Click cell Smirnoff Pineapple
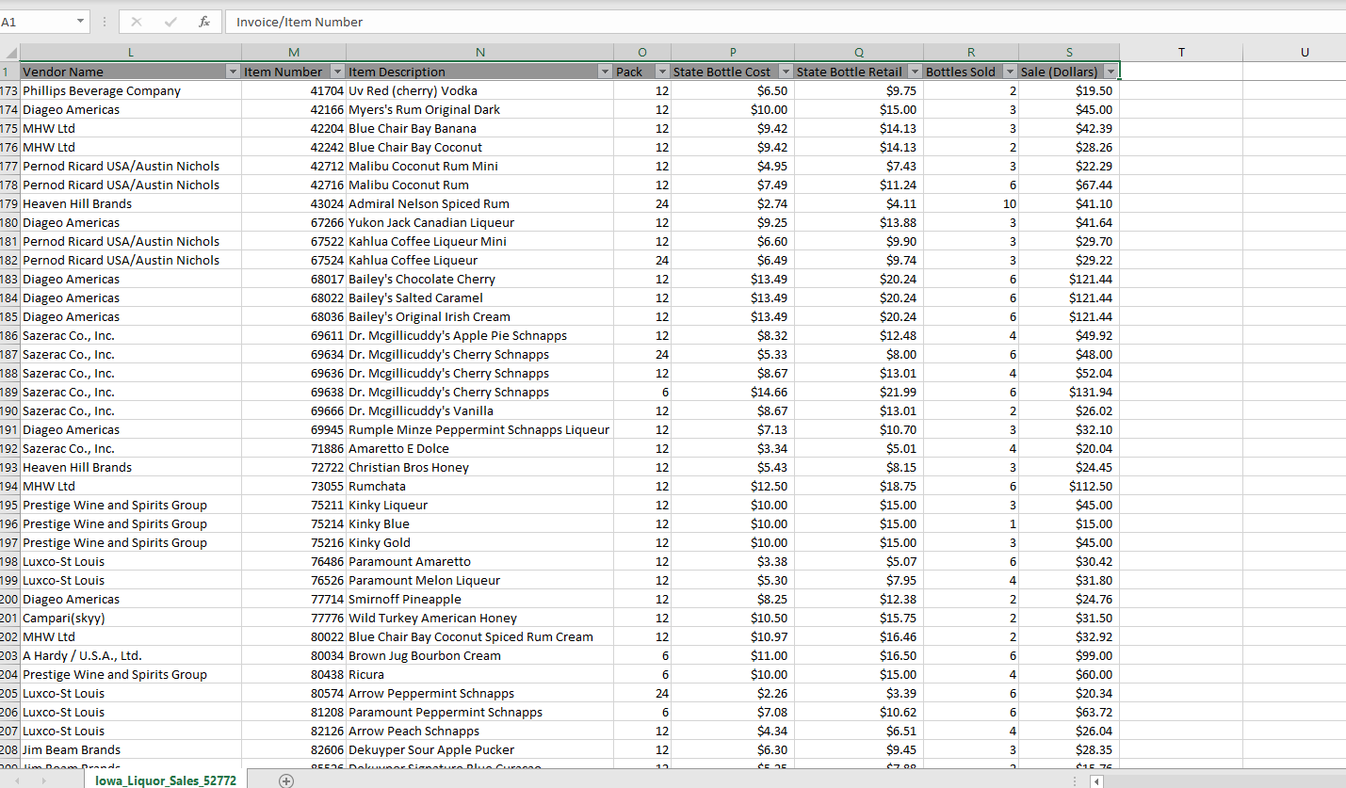The image size is (1346, 788). click(479, 599)
